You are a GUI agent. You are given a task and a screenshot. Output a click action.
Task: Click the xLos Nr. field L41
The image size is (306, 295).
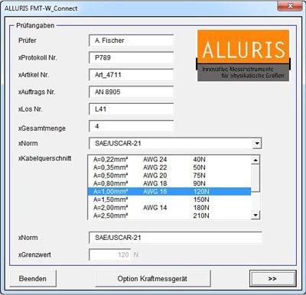tap(131, 109)
